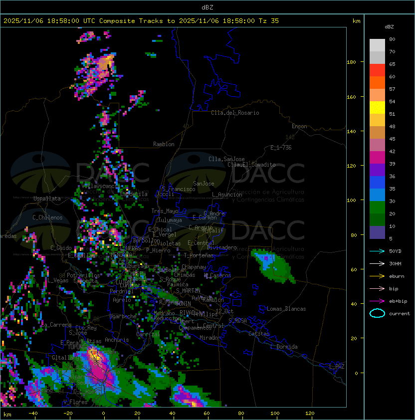
Task: Click the white 30HM arrow legend icon
Action: tap(377, 264)
